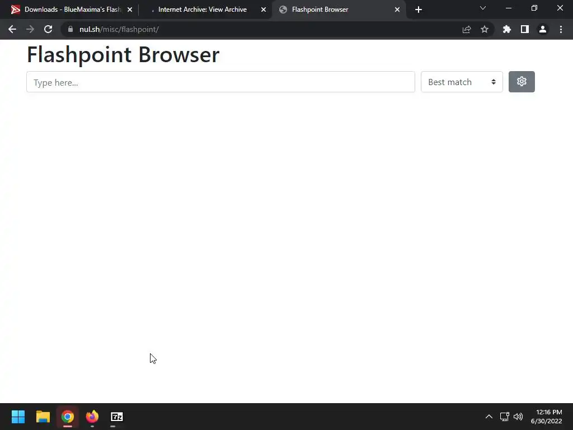Click the browser forward arrow
Image resolution: width=573 pixels, height=430 pixels.
(30, 29)
